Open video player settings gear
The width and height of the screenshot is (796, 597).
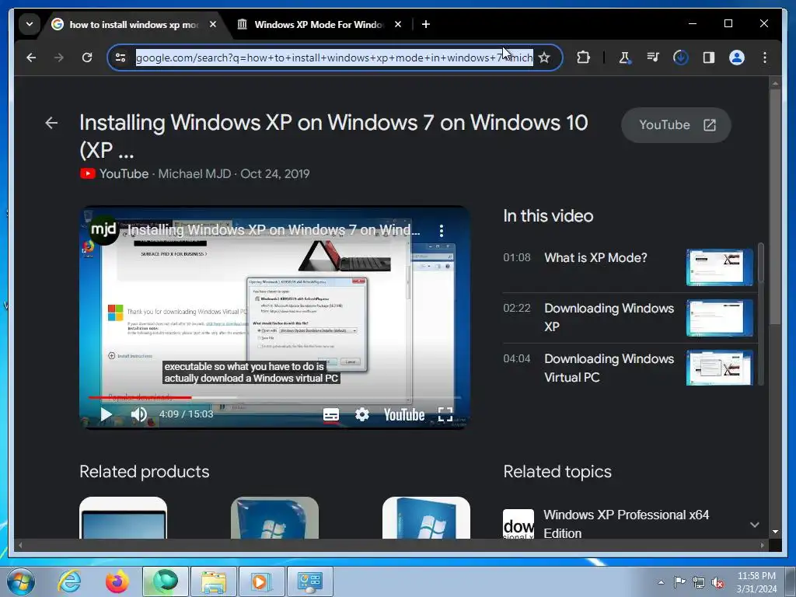click(x=362, y=415)
